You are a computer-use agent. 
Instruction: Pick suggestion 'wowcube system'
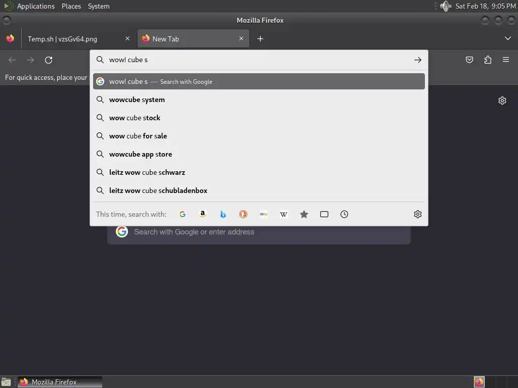coord(259,100)
